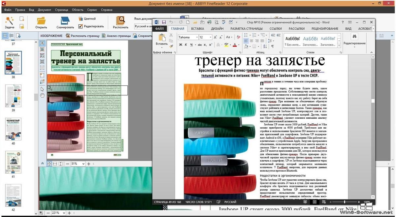Open page 40 thumbnail

click(13, 129)
